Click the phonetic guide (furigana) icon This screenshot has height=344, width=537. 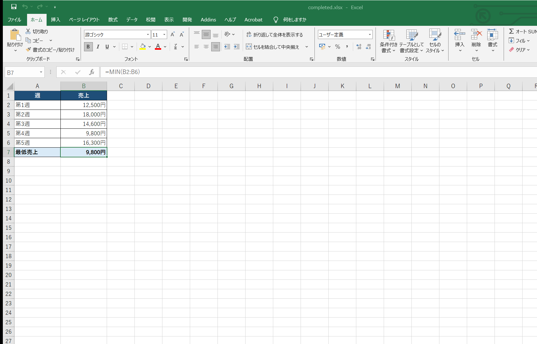pyautogui.click(x=176, y=47)
